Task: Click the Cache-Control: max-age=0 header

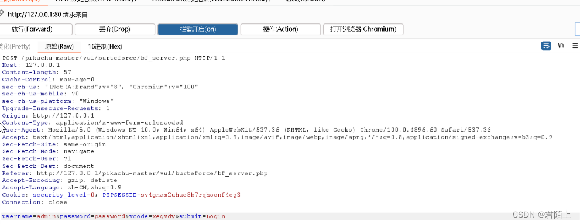Action: click(x=49, y=80)
